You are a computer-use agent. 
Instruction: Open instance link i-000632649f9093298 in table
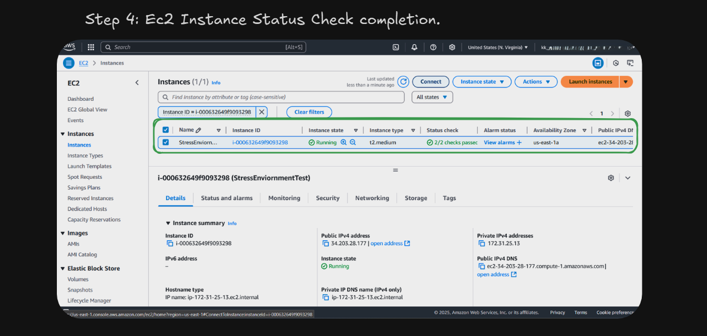pos(260,143)
